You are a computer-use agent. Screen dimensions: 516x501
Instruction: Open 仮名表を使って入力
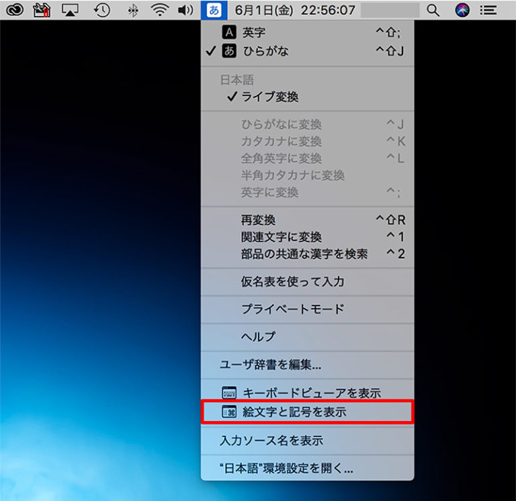307,281
